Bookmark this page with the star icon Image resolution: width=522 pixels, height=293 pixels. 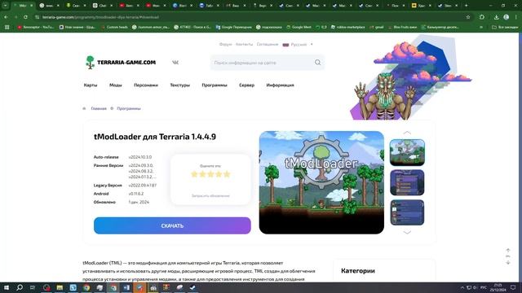(468, 17)
